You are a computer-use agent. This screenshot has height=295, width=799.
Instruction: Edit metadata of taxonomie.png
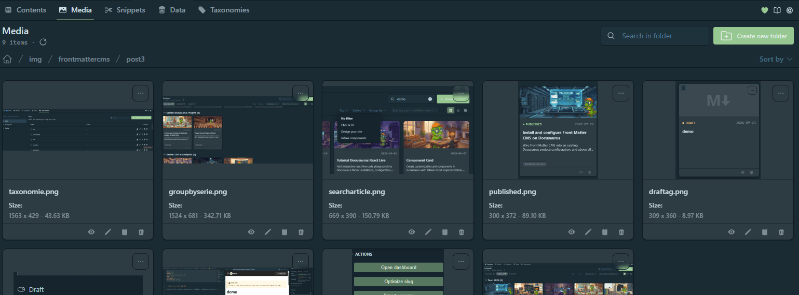pyautogui.click(x=108, y=232)
